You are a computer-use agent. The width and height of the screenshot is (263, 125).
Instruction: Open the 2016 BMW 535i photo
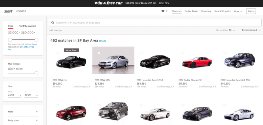[113, 60]
